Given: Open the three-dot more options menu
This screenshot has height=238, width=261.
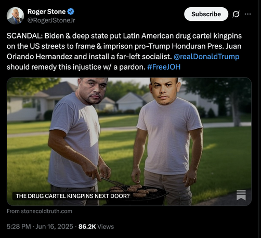Looking at the screenshot, I should click(x=247, y=14).
